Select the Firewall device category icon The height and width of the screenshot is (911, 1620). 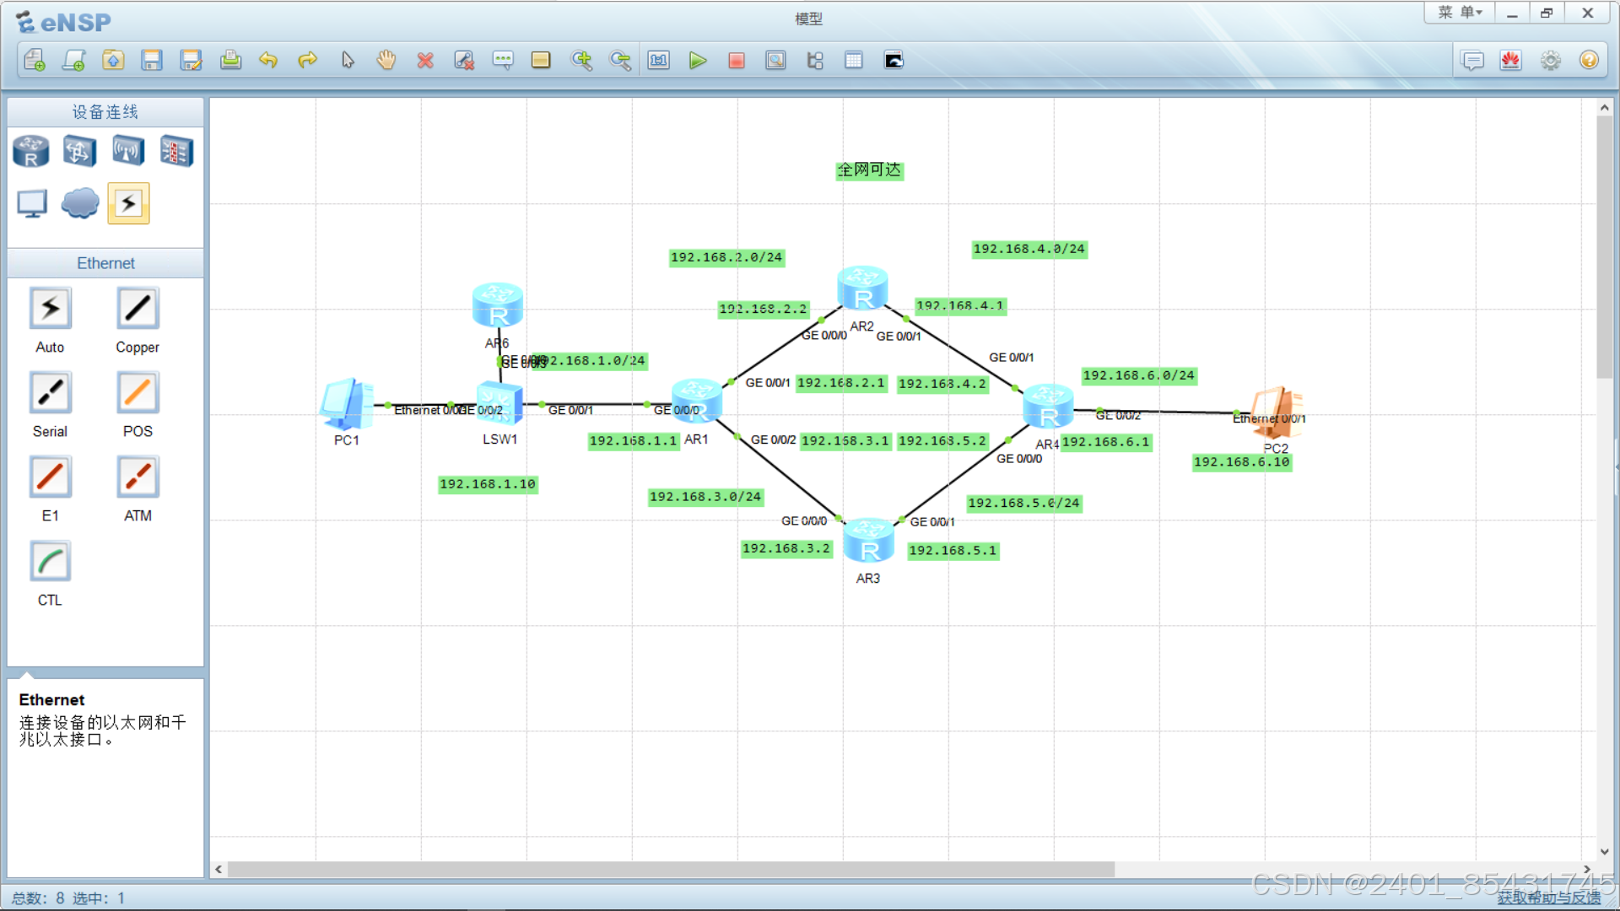[x=176, y=152]
